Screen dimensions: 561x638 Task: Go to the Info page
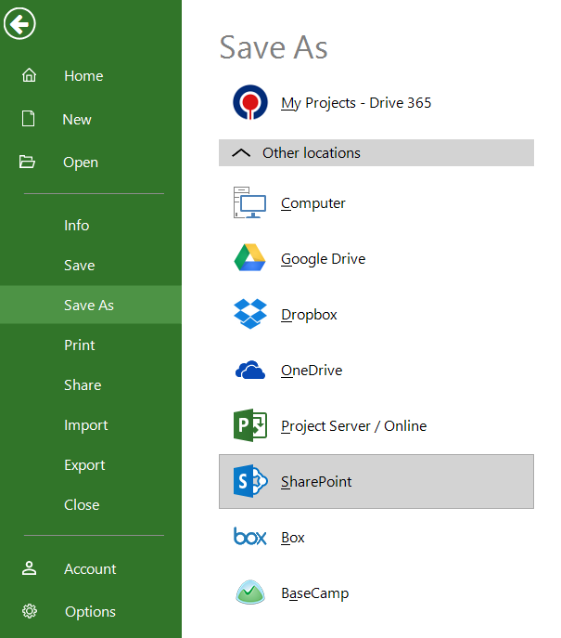(76, 226)
